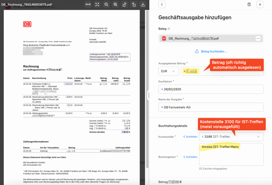The height and width of the screenshot is (185, 272).
Task: Zoom in on the invoice PDF
Action: [115, 5]
